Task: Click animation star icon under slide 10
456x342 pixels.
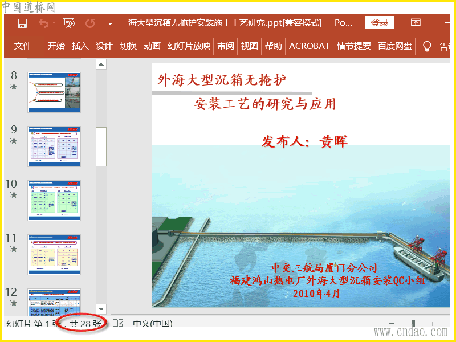Action: click(14, 194)
